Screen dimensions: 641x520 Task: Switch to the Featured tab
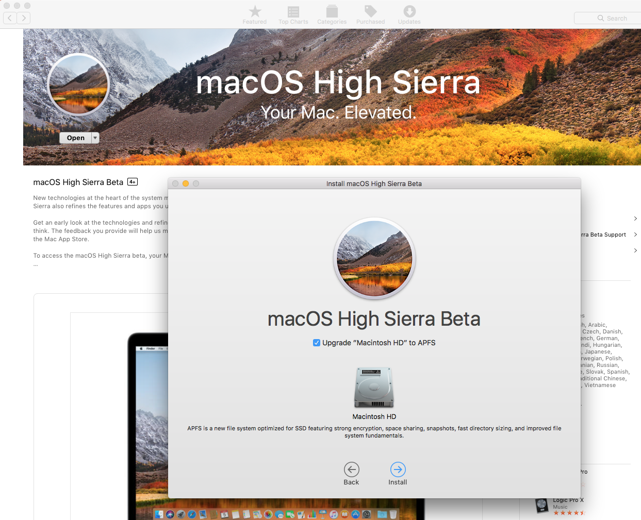[255, 15]
